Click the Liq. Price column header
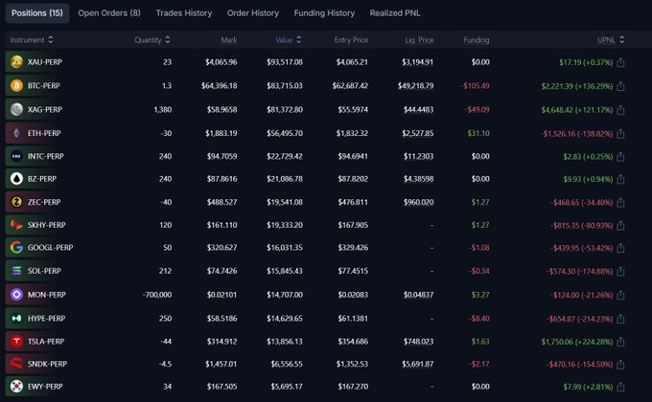Screen dimensions: 652x402 (x=419, y=40)
